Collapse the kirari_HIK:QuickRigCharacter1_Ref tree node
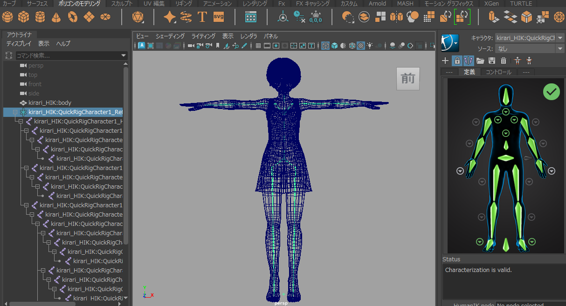566x306 pixels. [x=15, y=112]
